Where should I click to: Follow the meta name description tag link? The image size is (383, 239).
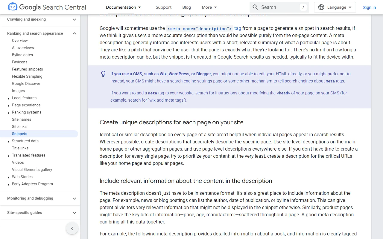point(203,28)
